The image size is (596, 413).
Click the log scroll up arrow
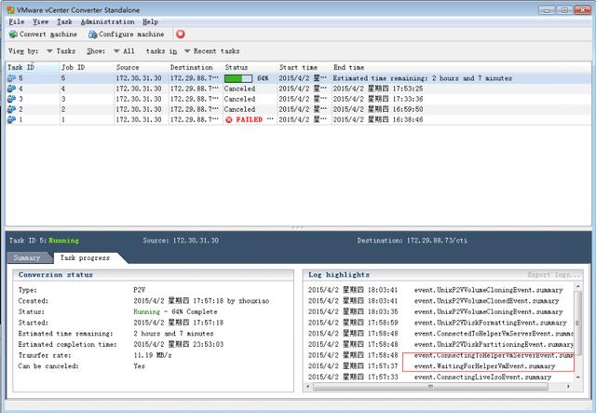pos(577,286)
